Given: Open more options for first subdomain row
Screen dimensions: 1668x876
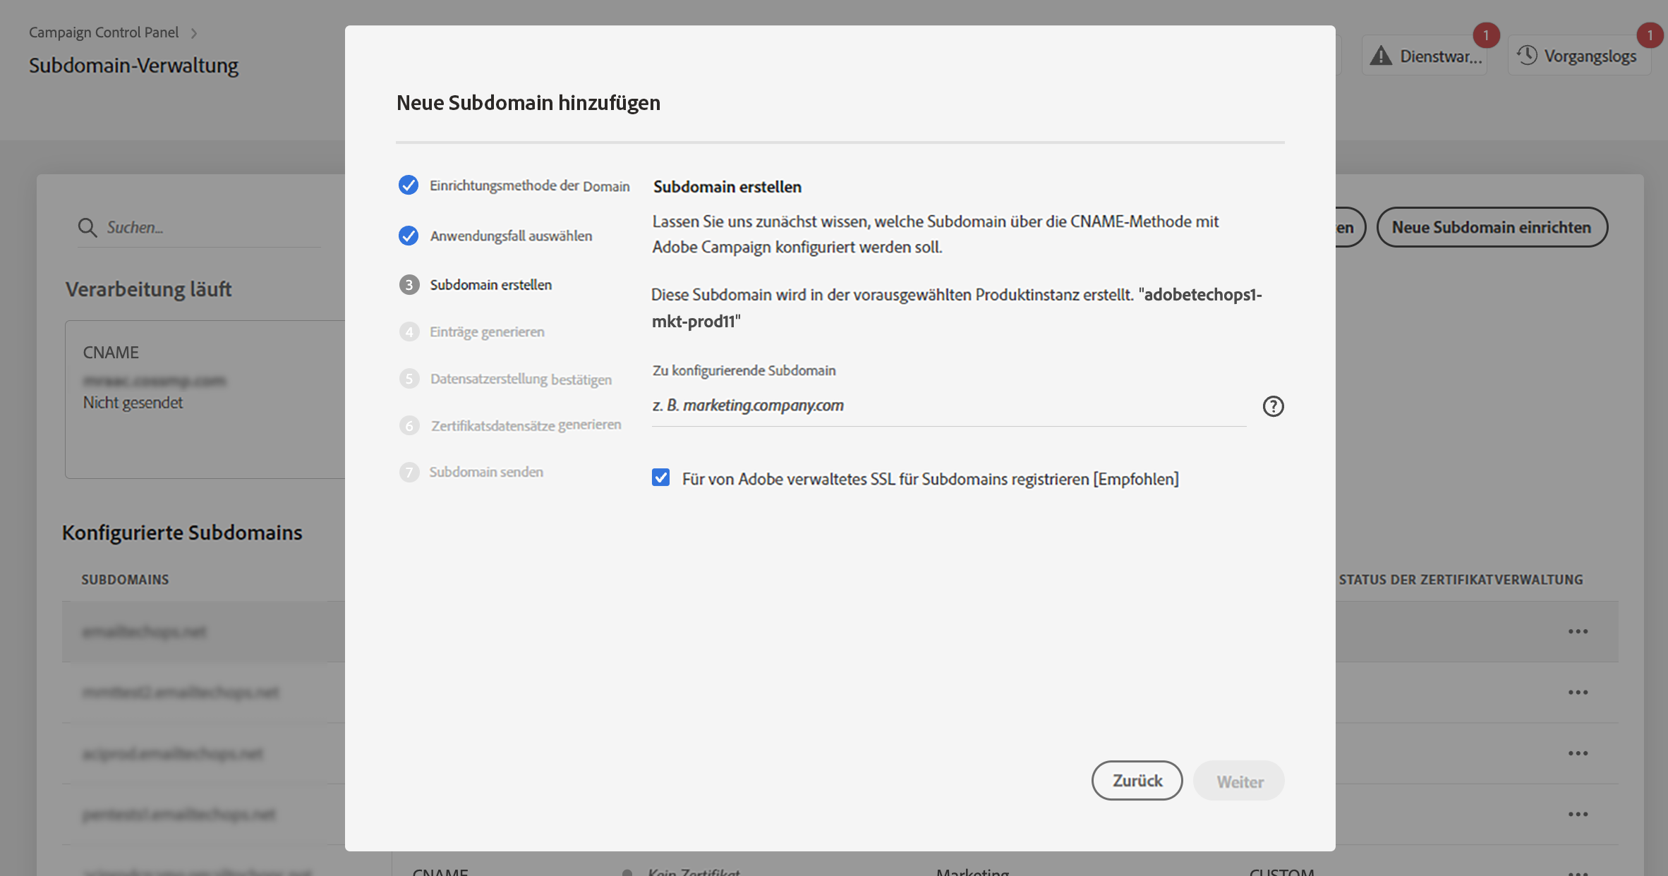Looking at the screenshot, I should click(x=1578, y=631).
